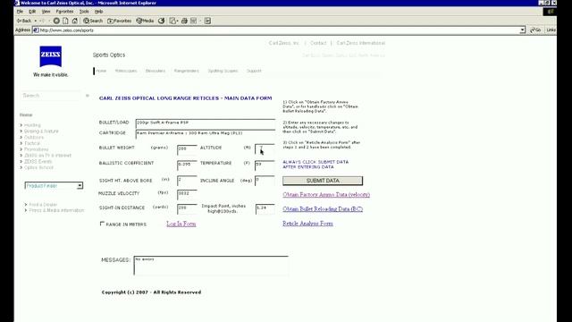The width and height of the screenshot is (572, 322).
Task: Expand the Links toolbar
Action: (551, 30)
